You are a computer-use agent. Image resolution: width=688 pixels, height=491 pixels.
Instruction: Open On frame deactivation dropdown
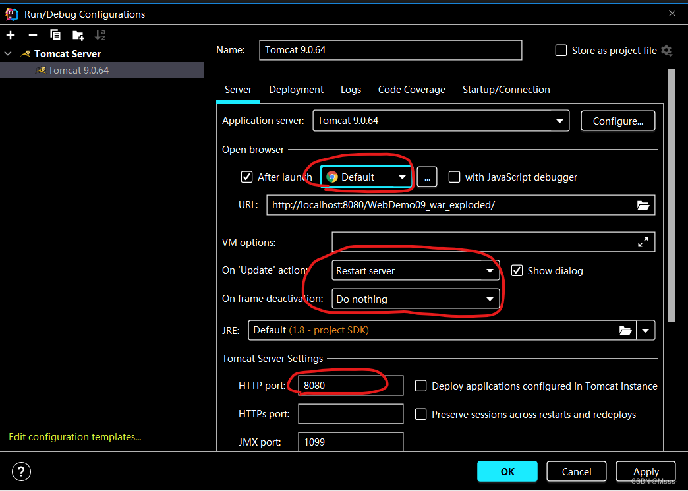[415, 299]
